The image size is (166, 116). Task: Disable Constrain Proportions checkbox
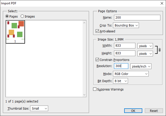pos(97,60)
